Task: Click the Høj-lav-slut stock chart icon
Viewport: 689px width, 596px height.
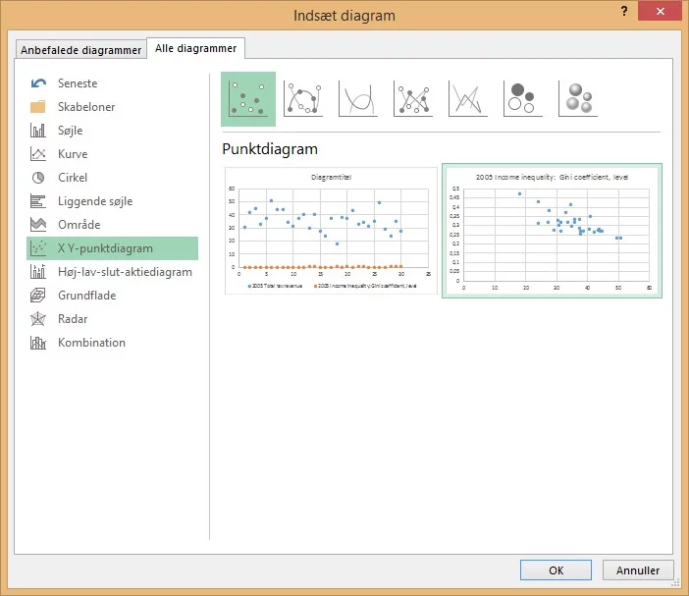Action: coord(38,272)
